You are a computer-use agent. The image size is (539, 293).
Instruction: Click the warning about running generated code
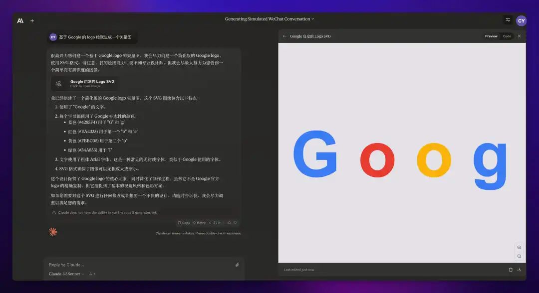pos(104,212)
